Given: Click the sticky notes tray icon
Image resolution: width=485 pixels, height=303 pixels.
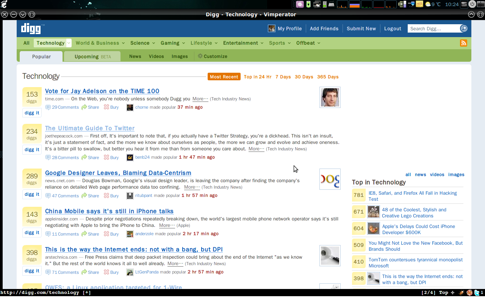Looking at the screenshot, I should pos(419,4).
